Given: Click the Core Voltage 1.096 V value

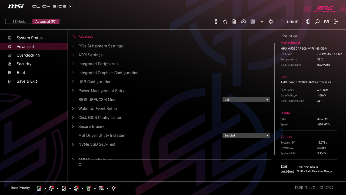Looking at the screenshot, I should (322, 96).
